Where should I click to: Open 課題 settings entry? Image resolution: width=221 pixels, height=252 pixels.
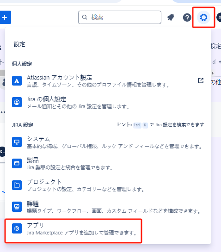[108, 207]
